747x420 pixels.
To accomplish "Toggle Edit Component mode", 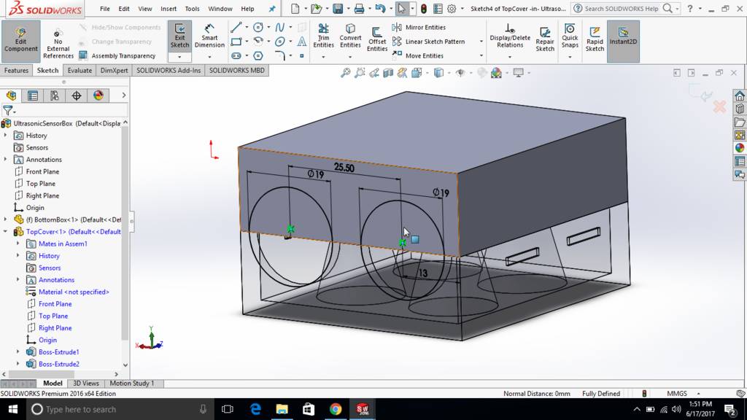I will tap(20, 39).
